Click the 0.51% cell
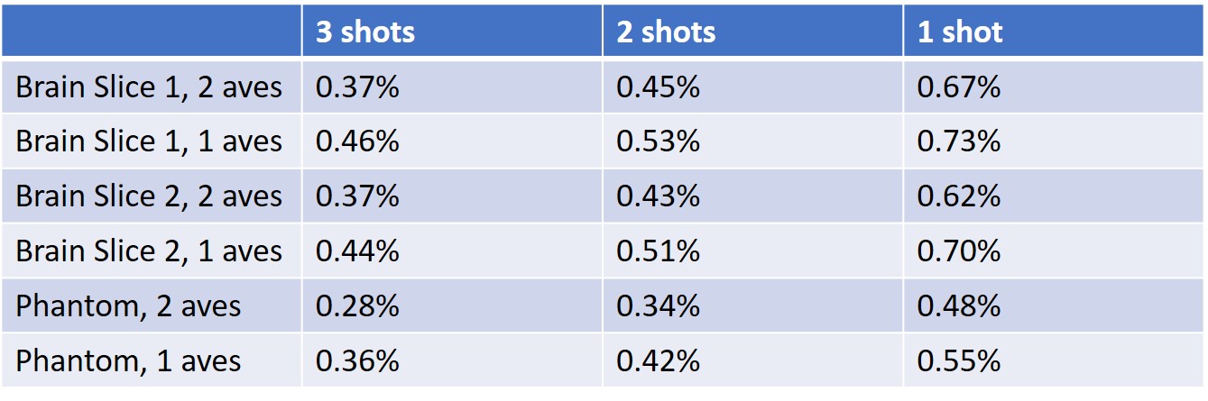Viewport: 1208px width, 401px height. [x=658, y=251]
